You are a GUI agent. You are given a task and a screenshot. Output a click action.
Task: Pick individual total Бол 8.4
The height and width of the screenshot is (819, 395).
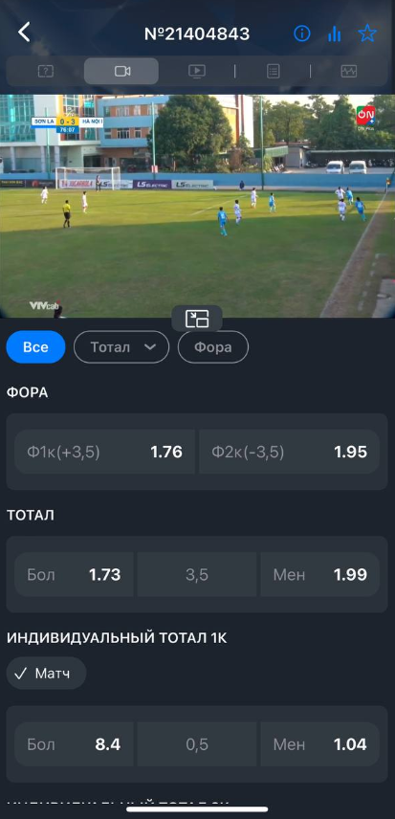[74, 744]
